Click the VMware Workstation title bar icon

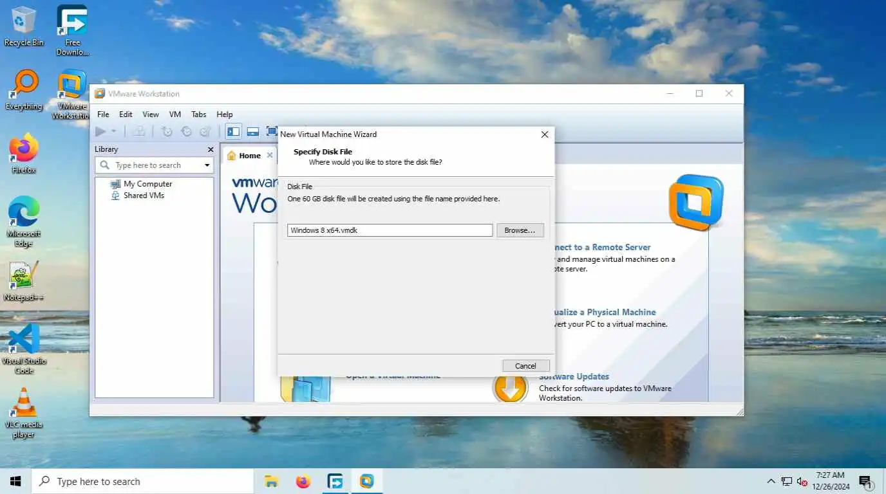coord(100,93)
